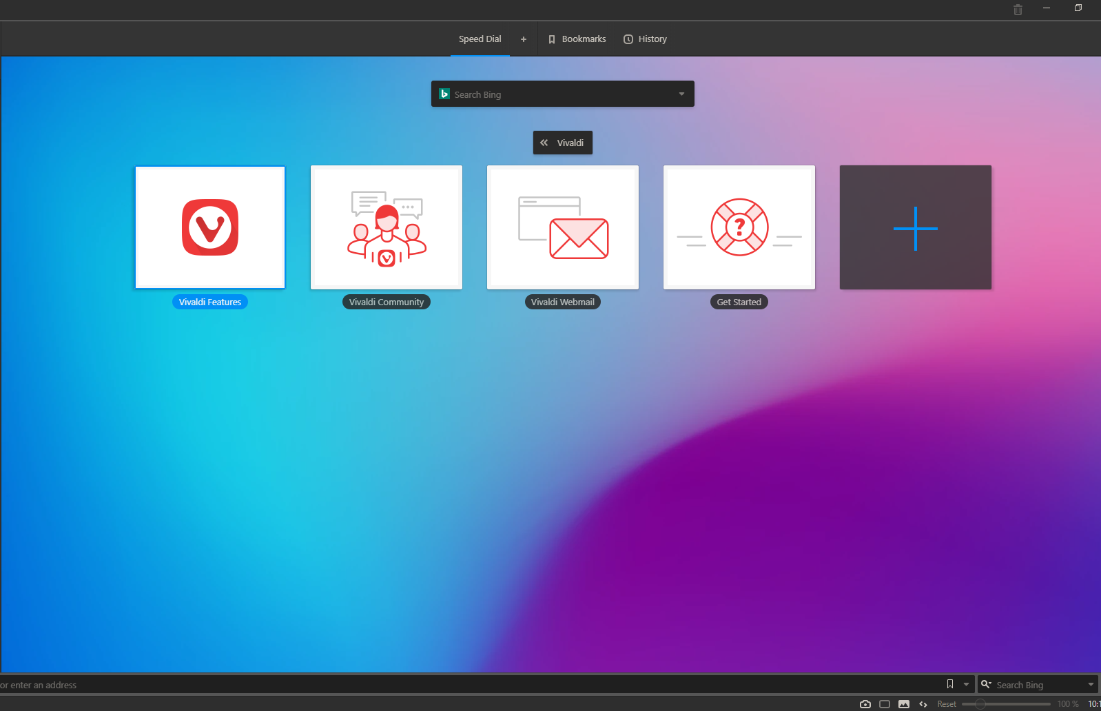Image resolution: width=1101 pixels, height=711 pixels.
Task: Switch to the Speed Dial tab
Action: click(x=480, y=39)
